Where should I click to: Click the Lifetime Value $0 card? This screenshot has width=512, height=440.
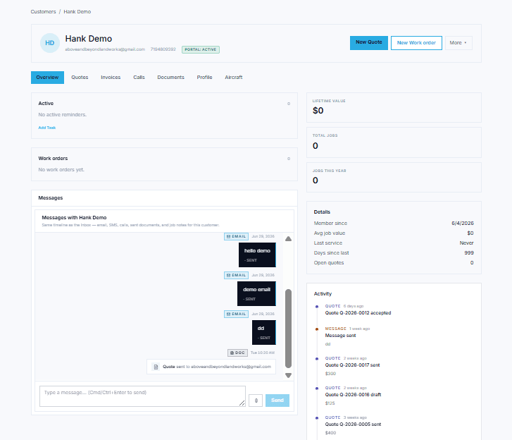pos(394,108)
